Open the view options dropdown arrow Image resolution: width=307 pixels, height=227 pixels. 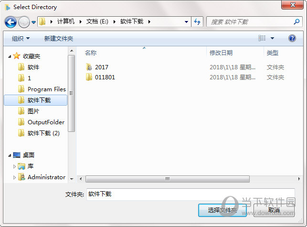[272, 38]
